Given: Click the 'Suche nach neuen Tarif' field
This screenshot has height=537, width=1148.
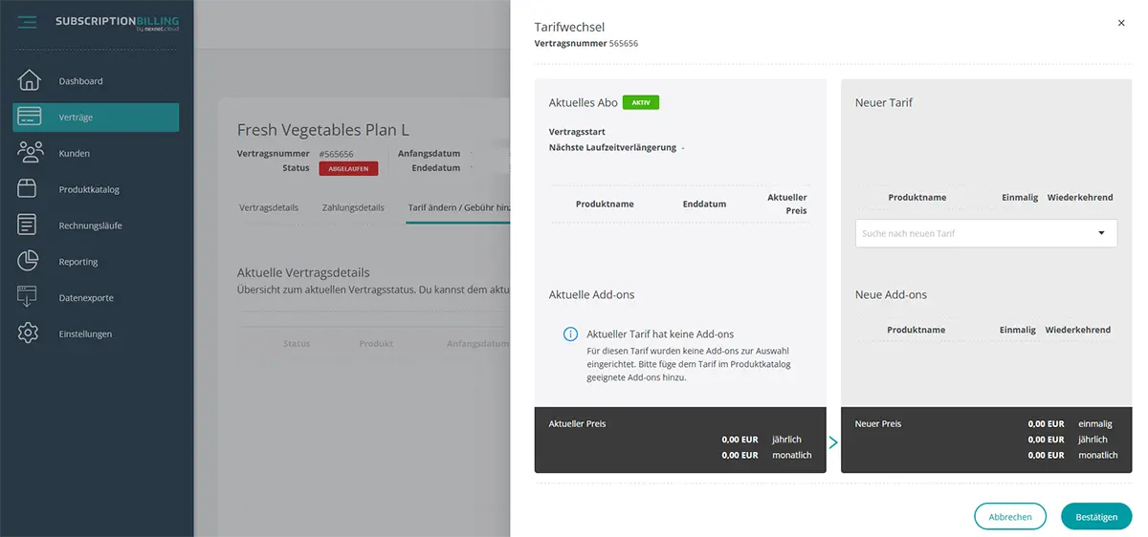Looking at the screenshot, I should 966,233.
